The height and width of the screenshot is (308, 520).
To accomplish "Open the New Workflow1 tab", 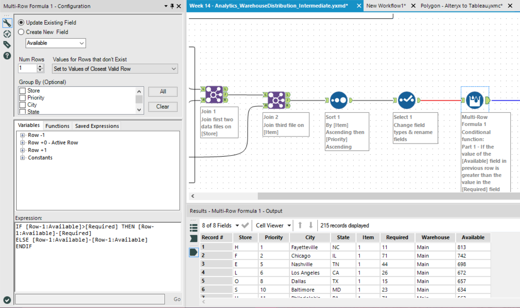I will click(386, 6).
